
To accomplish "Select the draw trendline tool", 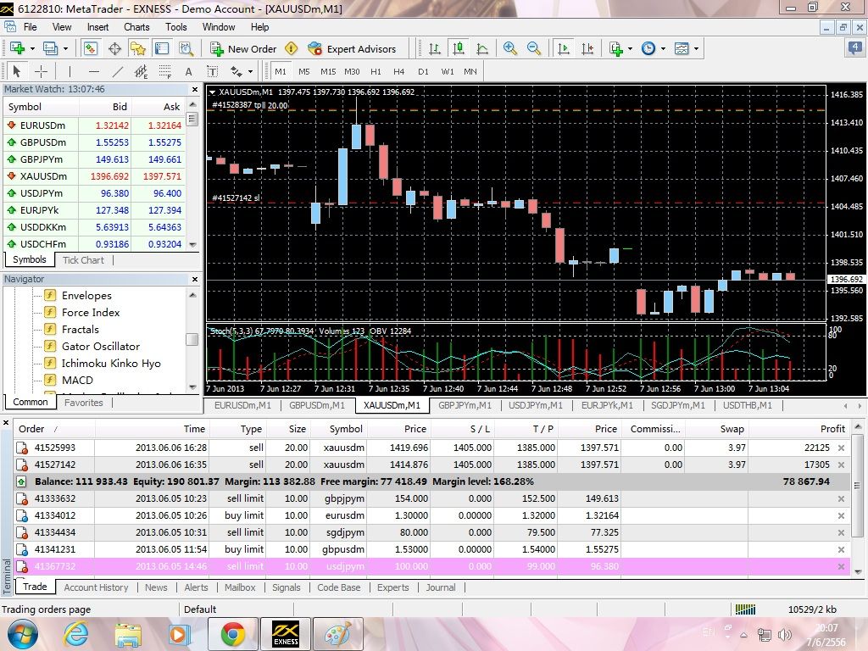I will click(118, 72).
